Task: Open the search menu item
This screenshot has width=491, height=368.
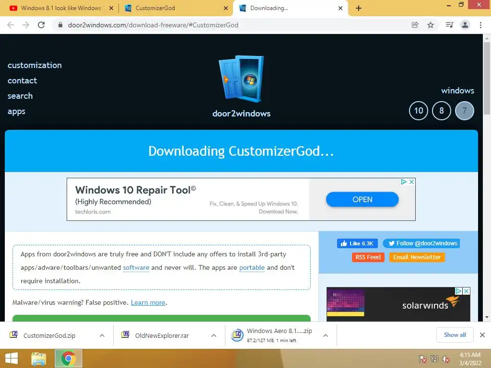Action: coord(20,96)
